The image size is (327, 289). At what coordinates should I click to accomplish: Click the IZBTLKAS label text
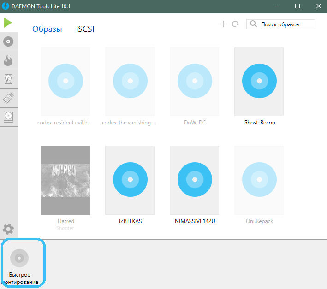click(131, 221)
